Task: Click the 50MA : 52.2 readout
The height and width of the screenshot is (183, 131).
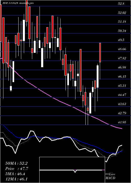Action: [16, 163]
